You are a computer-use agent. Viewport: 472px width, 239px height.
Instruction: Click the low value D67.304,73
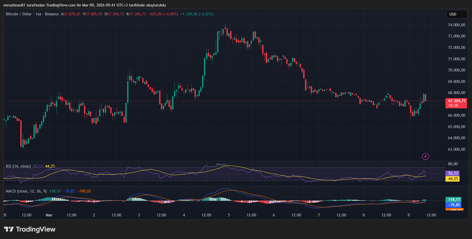pos(114,14)
